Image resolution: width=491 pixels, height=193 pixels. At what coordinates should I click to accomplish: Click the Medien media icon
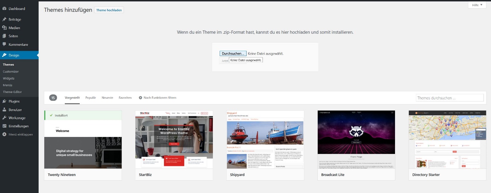tap(4, 28)
